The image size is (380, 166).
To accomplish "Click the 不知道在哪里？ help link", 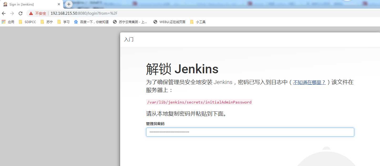I will 309,82.
